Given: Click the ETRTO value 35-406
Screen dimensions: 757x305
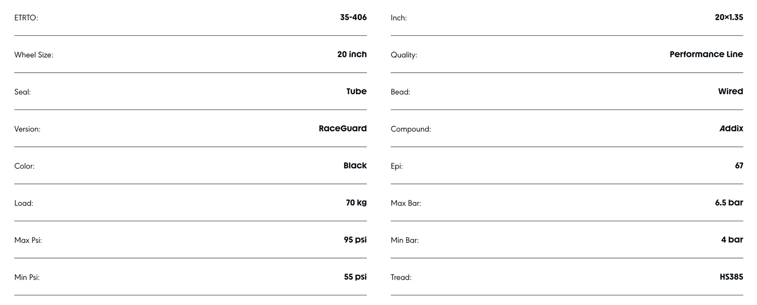Looking at the screenshot, I should 353,18.
